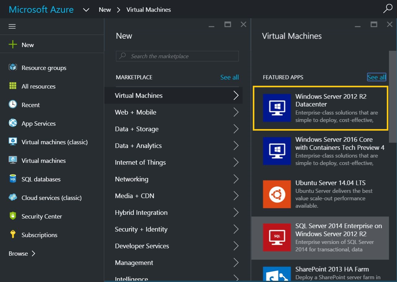397x282 pixels.
Task: Expand the directory switcher chevron beside Microsoft Azure
Action: 86,10
